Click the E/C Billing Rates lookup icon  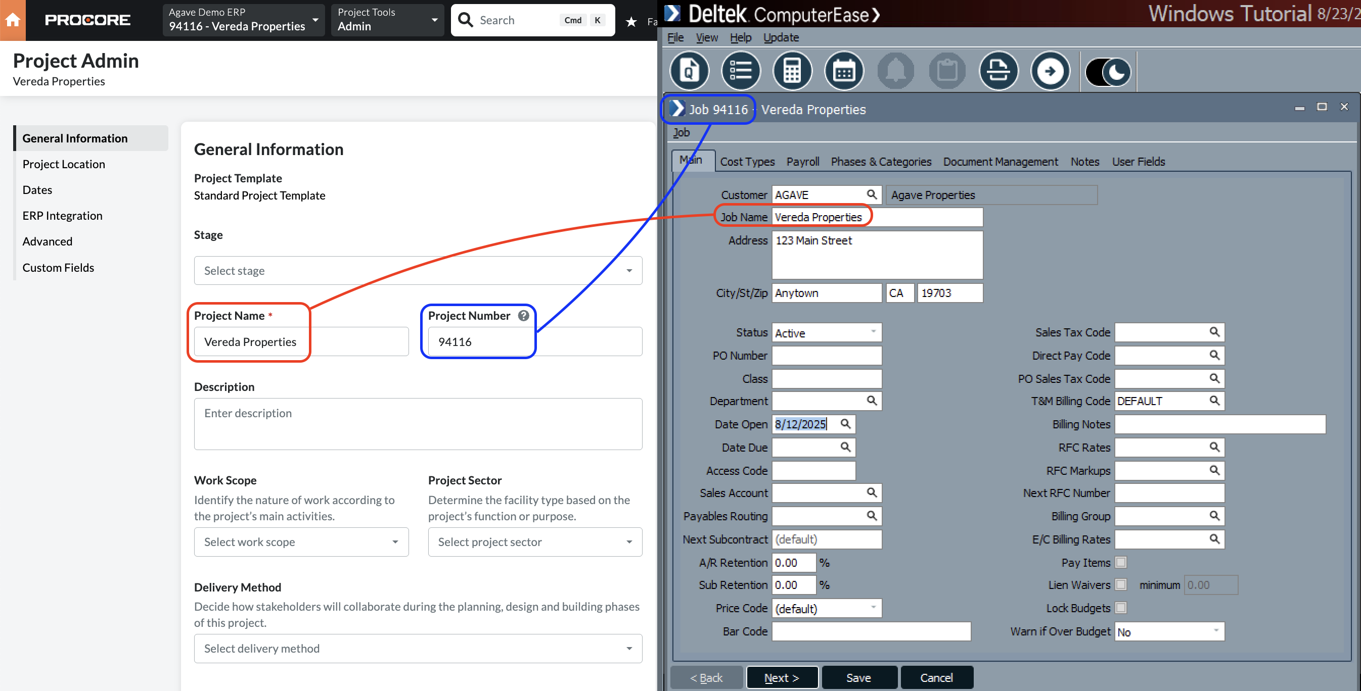coord(1214,539)
